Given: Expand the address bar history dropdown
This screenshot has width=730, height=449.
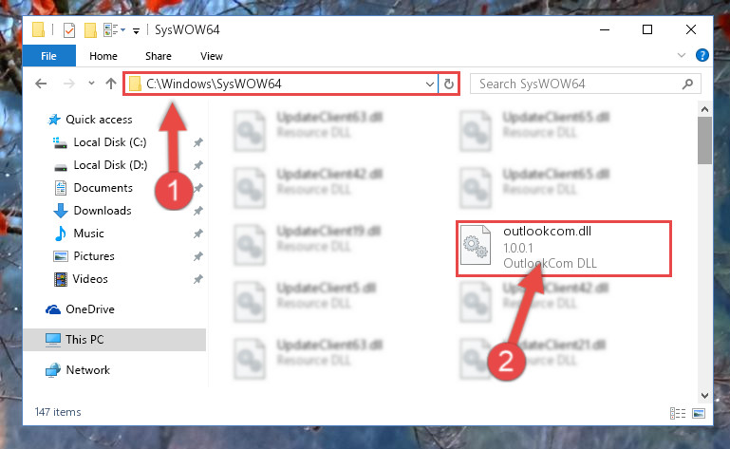Looking at the screenshot, I should [x=429, y=84].
